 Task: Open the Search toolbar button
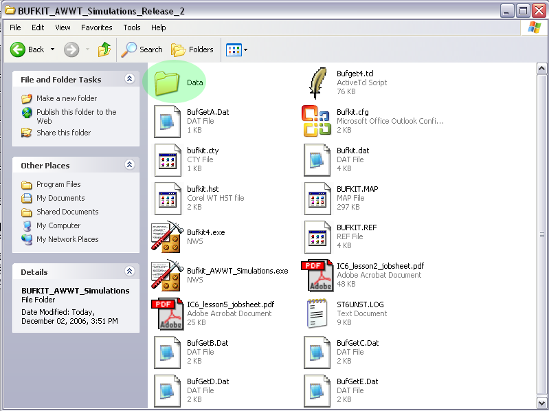tap(142, 49)
